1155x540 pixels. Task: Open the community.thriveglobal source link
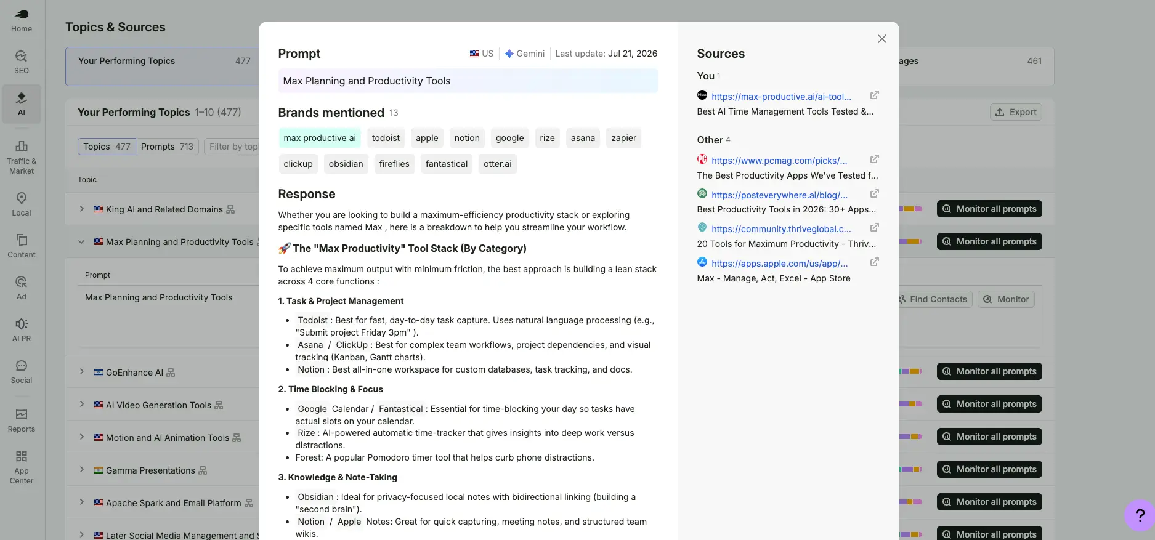click(x=781, y=229)
